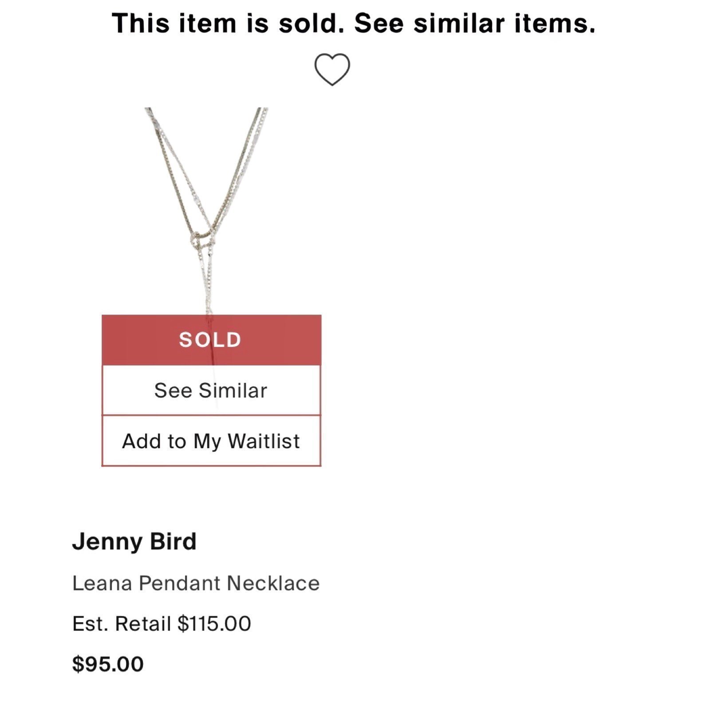Click Add to My Waitlist button

point(211,441)
